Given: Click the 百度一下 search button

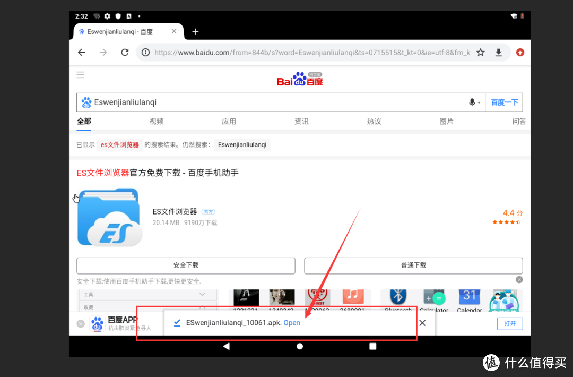Looking at the screenshot, I should tap(505, 102).
